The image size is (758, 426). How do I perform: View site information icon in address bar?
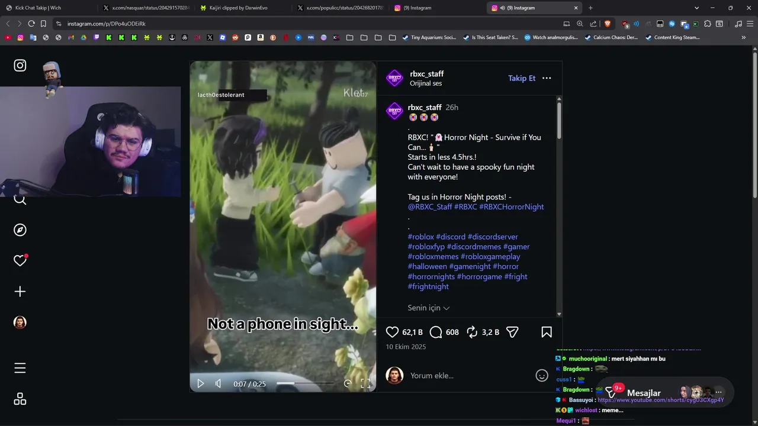coord(59,24)
